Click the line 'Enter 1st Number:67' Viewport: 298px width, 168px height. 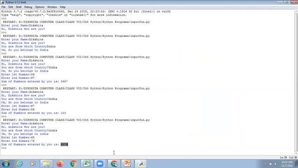tap(18, 106)
